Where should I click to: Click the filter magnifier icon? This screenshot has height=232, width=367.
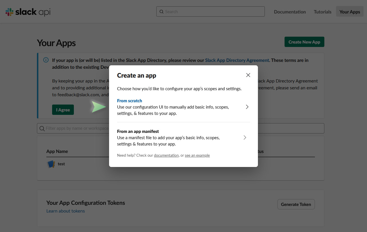coord(42,128)
